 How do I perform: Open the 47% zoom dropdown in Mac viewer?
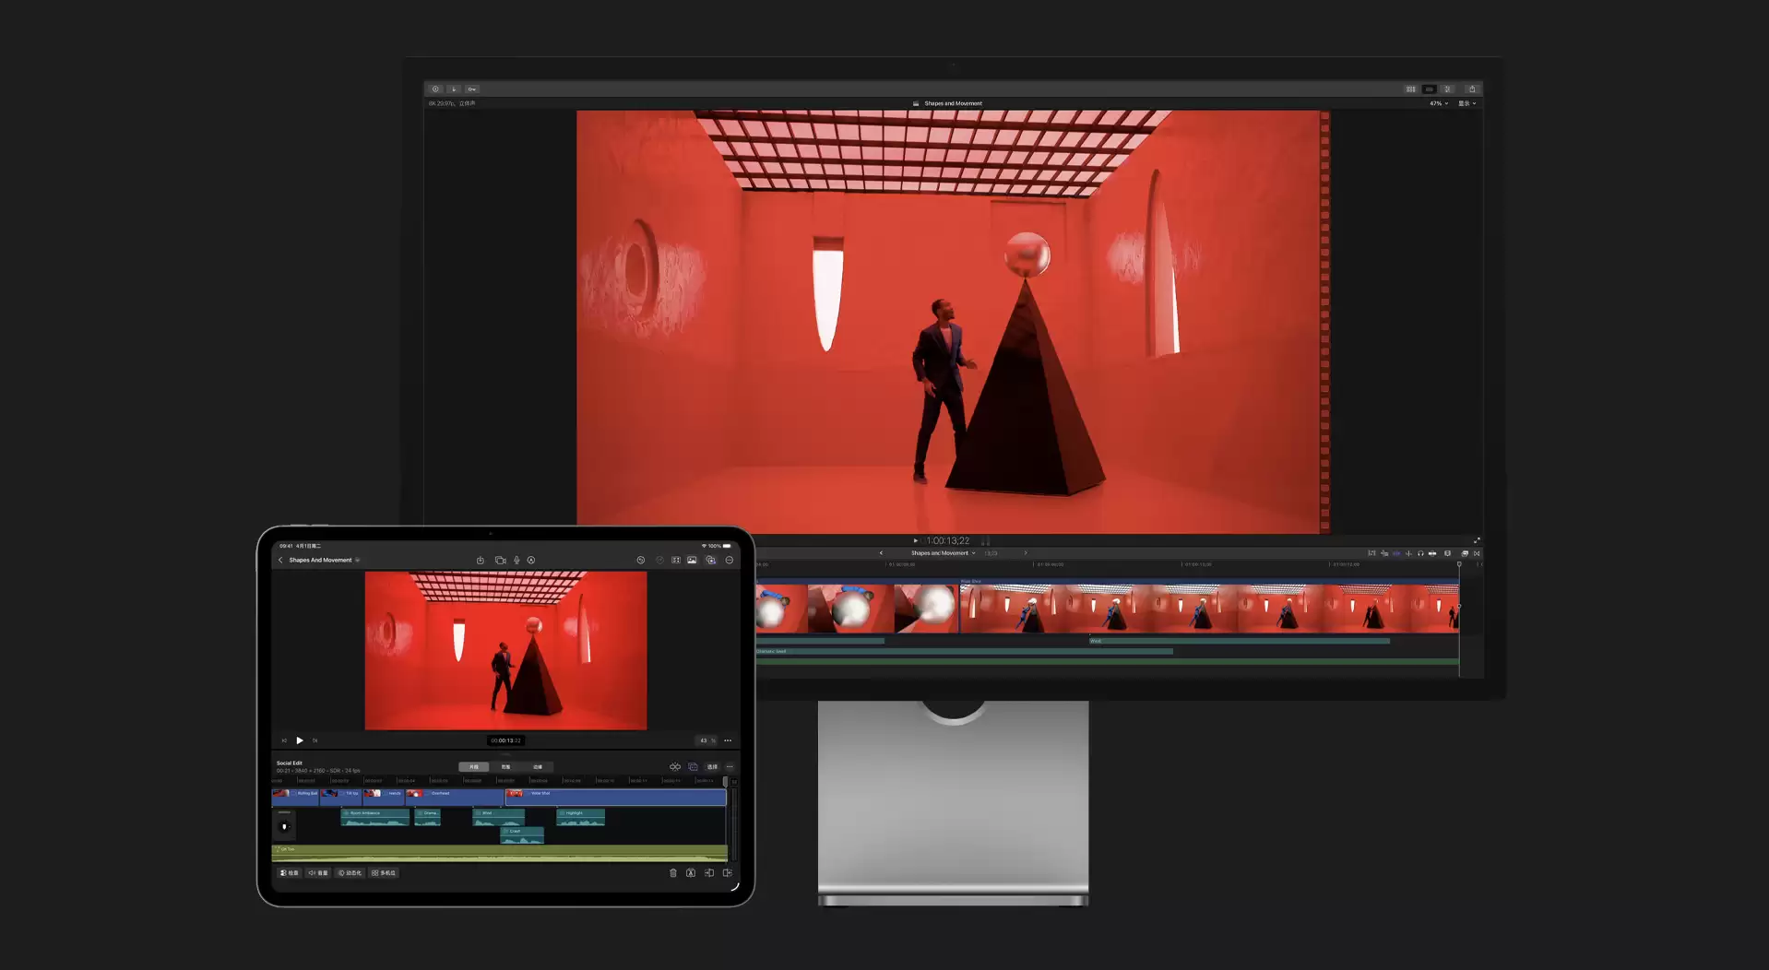point(1439,103)
